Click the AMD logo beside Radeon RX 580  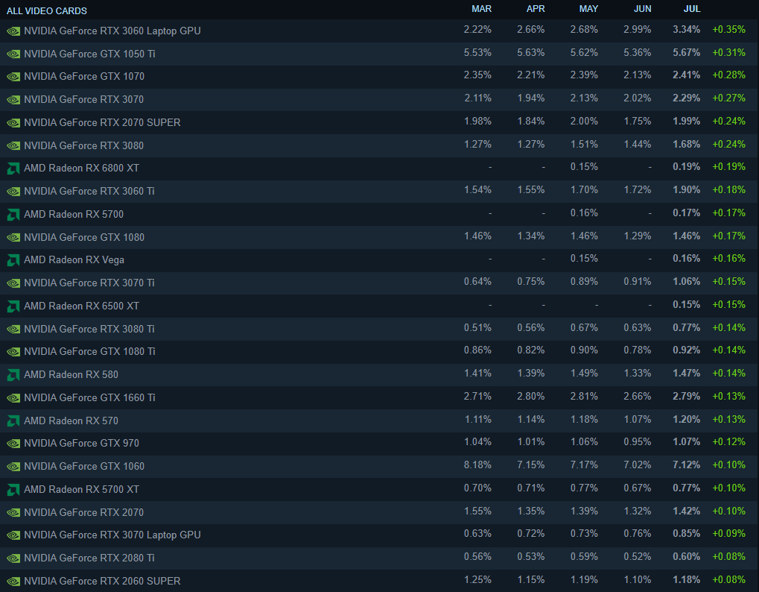pyautogui.click(x=13, y=375)
